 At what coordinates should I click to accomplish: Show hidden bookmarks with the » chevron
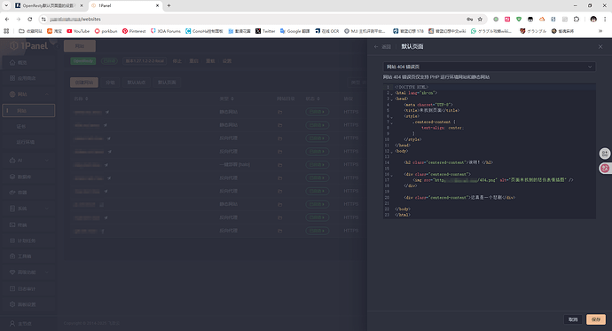pos(600,31)
